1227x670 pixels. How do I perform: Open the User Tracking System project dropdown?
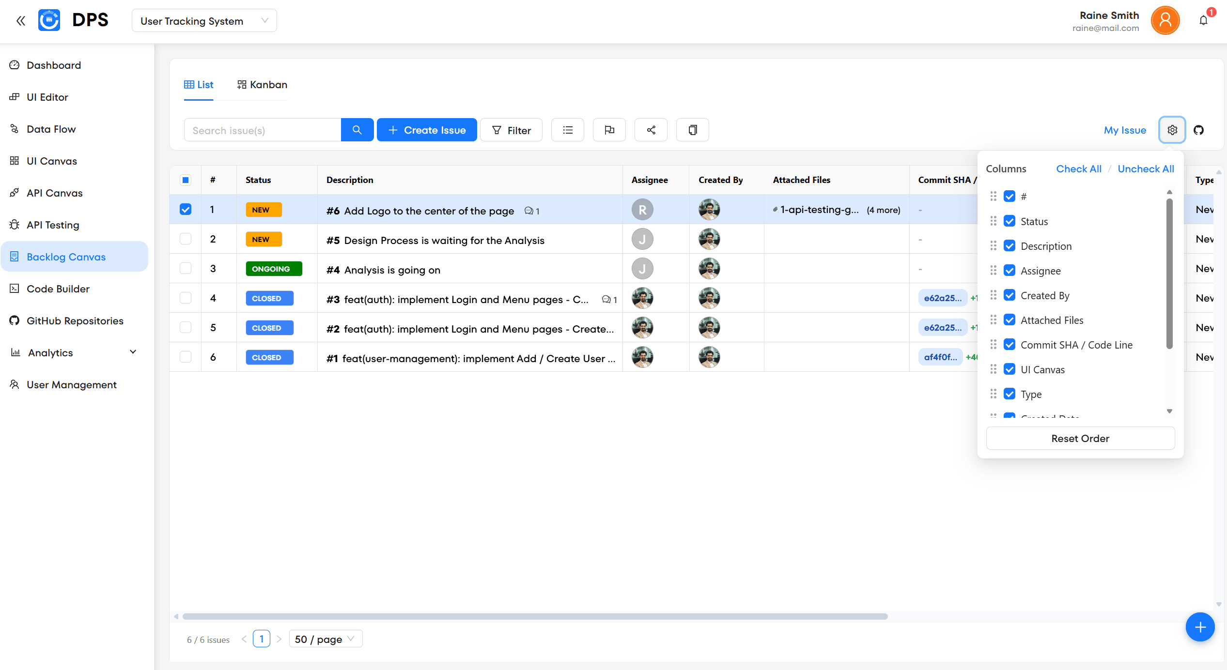(204, 21)
